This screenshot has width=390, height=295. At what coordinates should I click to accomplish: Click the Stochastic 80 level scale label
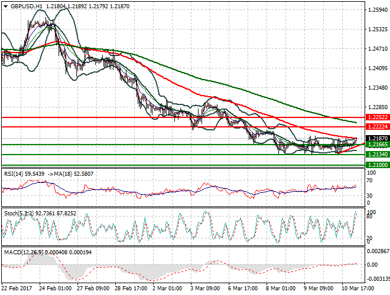(x=370, y=217)
